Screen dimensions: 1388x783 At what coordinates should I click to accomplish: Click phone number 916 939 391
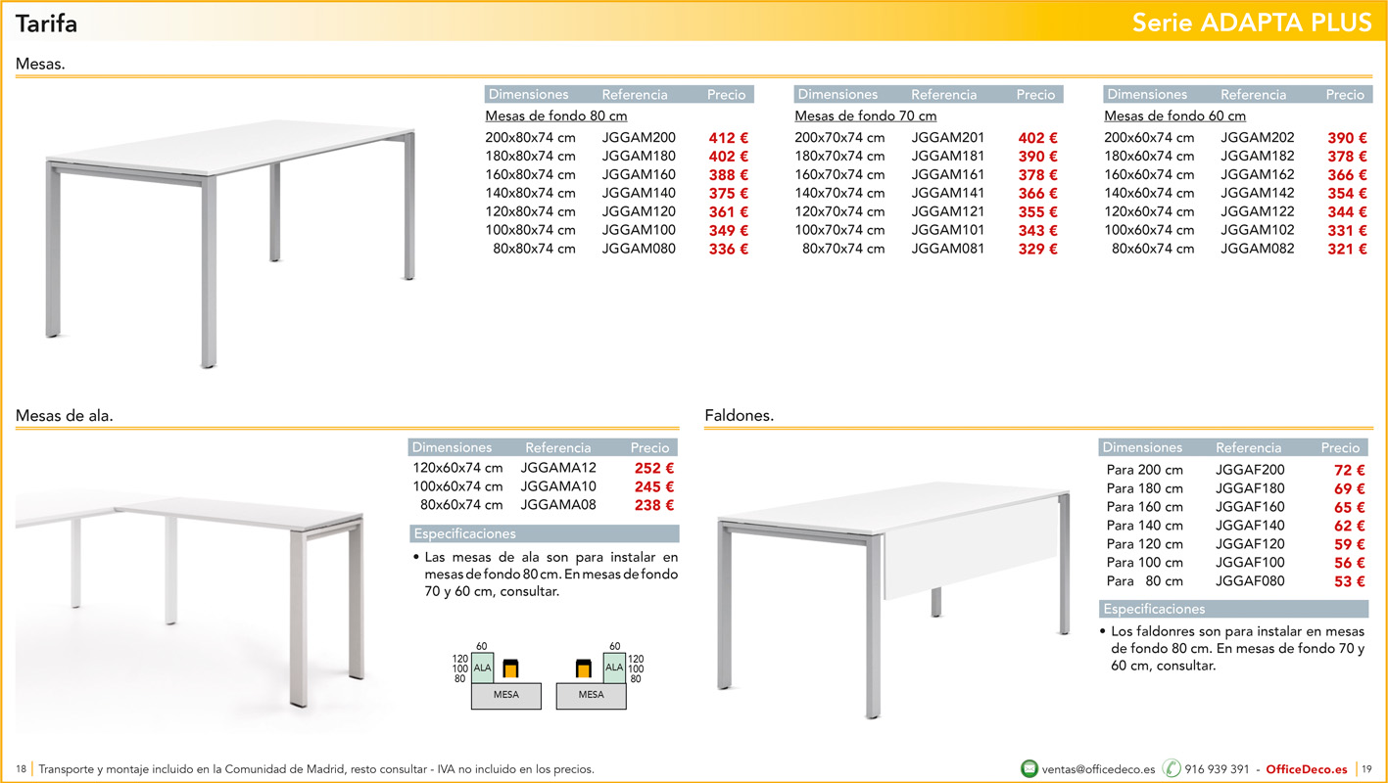pyautogui.click(x=1217, y=769)
